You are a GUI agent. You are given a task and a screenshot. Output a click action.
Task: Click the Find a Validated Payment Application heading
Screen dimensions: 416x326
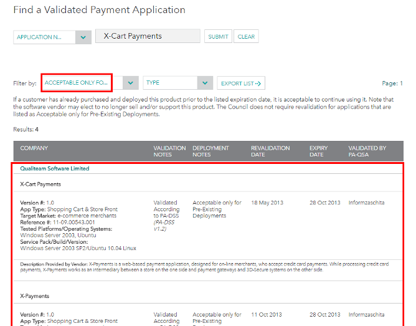pos(99,10)
